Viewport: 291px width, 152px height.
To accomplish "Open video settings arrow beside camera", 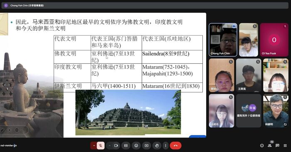I will point(109,145).
